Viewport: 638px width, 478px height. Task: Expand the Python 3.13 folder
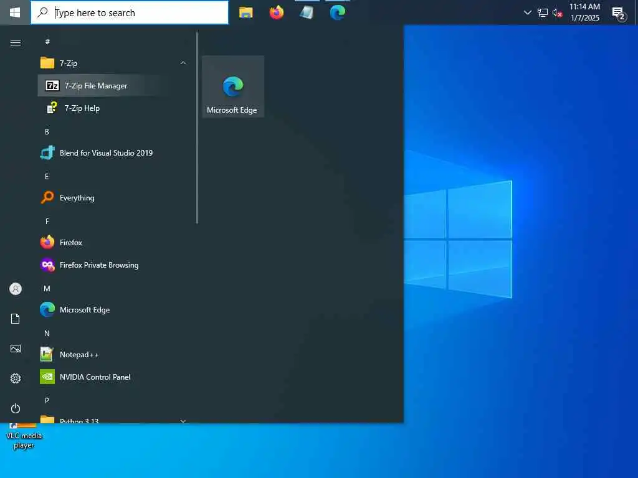point(113,419)
